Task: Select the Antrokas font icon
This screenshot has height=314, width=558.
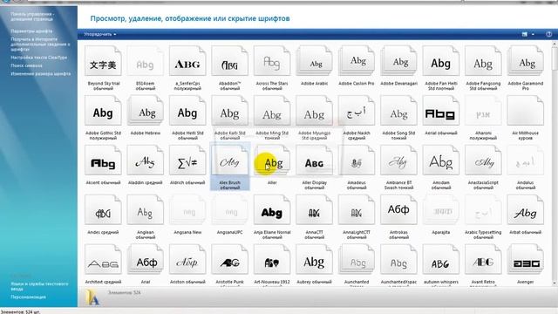Action: pyautogui.click(x=398, y=210)
